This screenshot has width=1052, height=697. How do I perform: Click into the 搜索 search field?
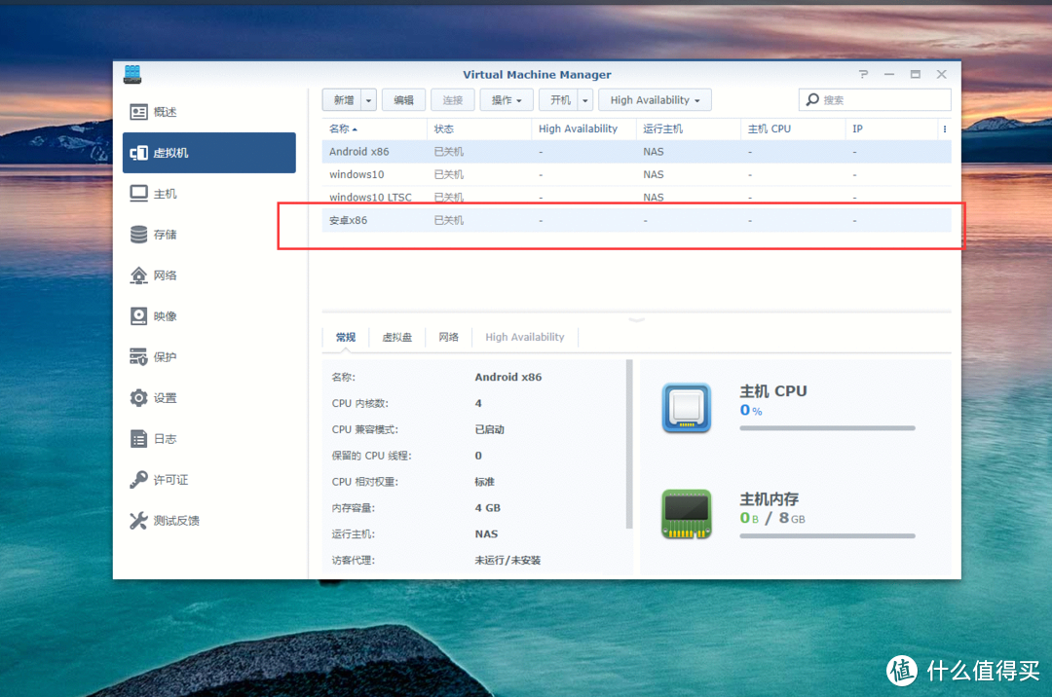pyautogui.click(x=875, y=100)
